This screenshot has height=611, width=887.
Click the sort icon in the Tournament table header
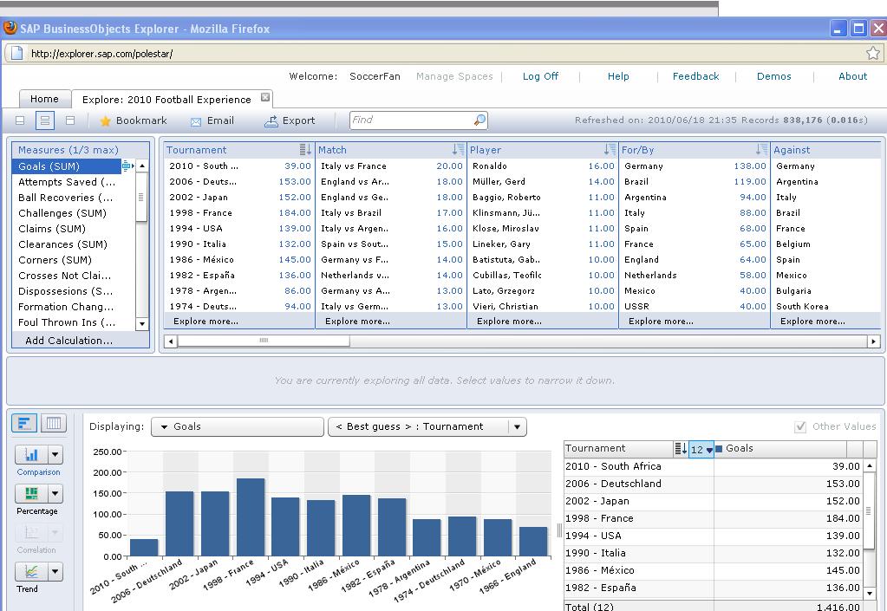(681, 449)
